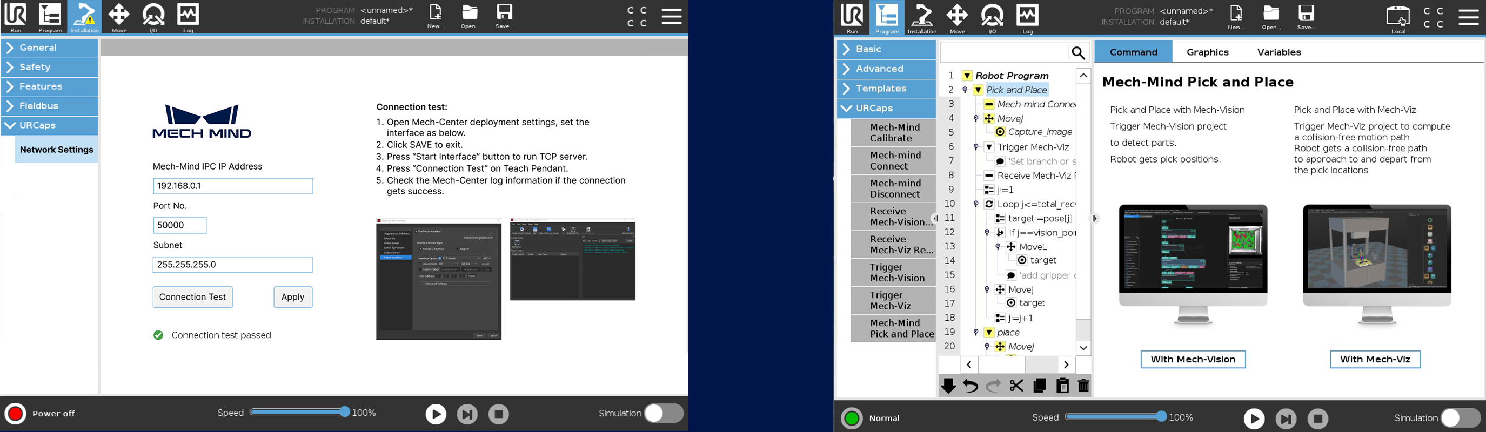1486x432 pixels.
Task: Select Network Settings in the URCaps list
Action: [x=57, y=150]
